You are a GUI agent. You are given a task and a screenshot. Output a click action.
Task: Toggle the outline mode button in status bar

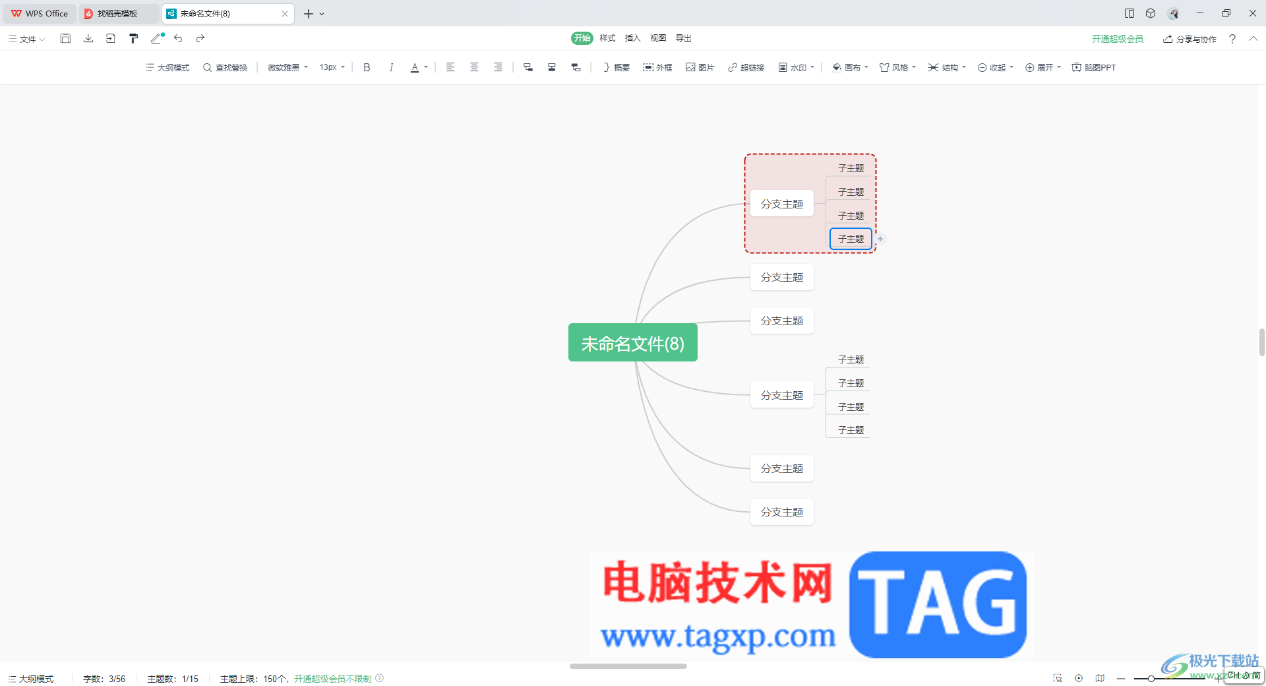31,678
